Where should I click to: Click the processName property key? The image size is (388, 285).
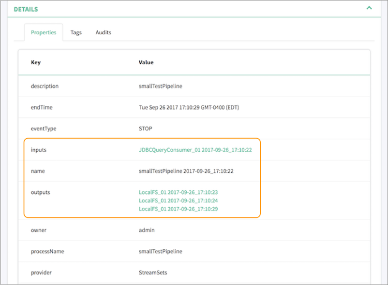click(x=47, y=251)
